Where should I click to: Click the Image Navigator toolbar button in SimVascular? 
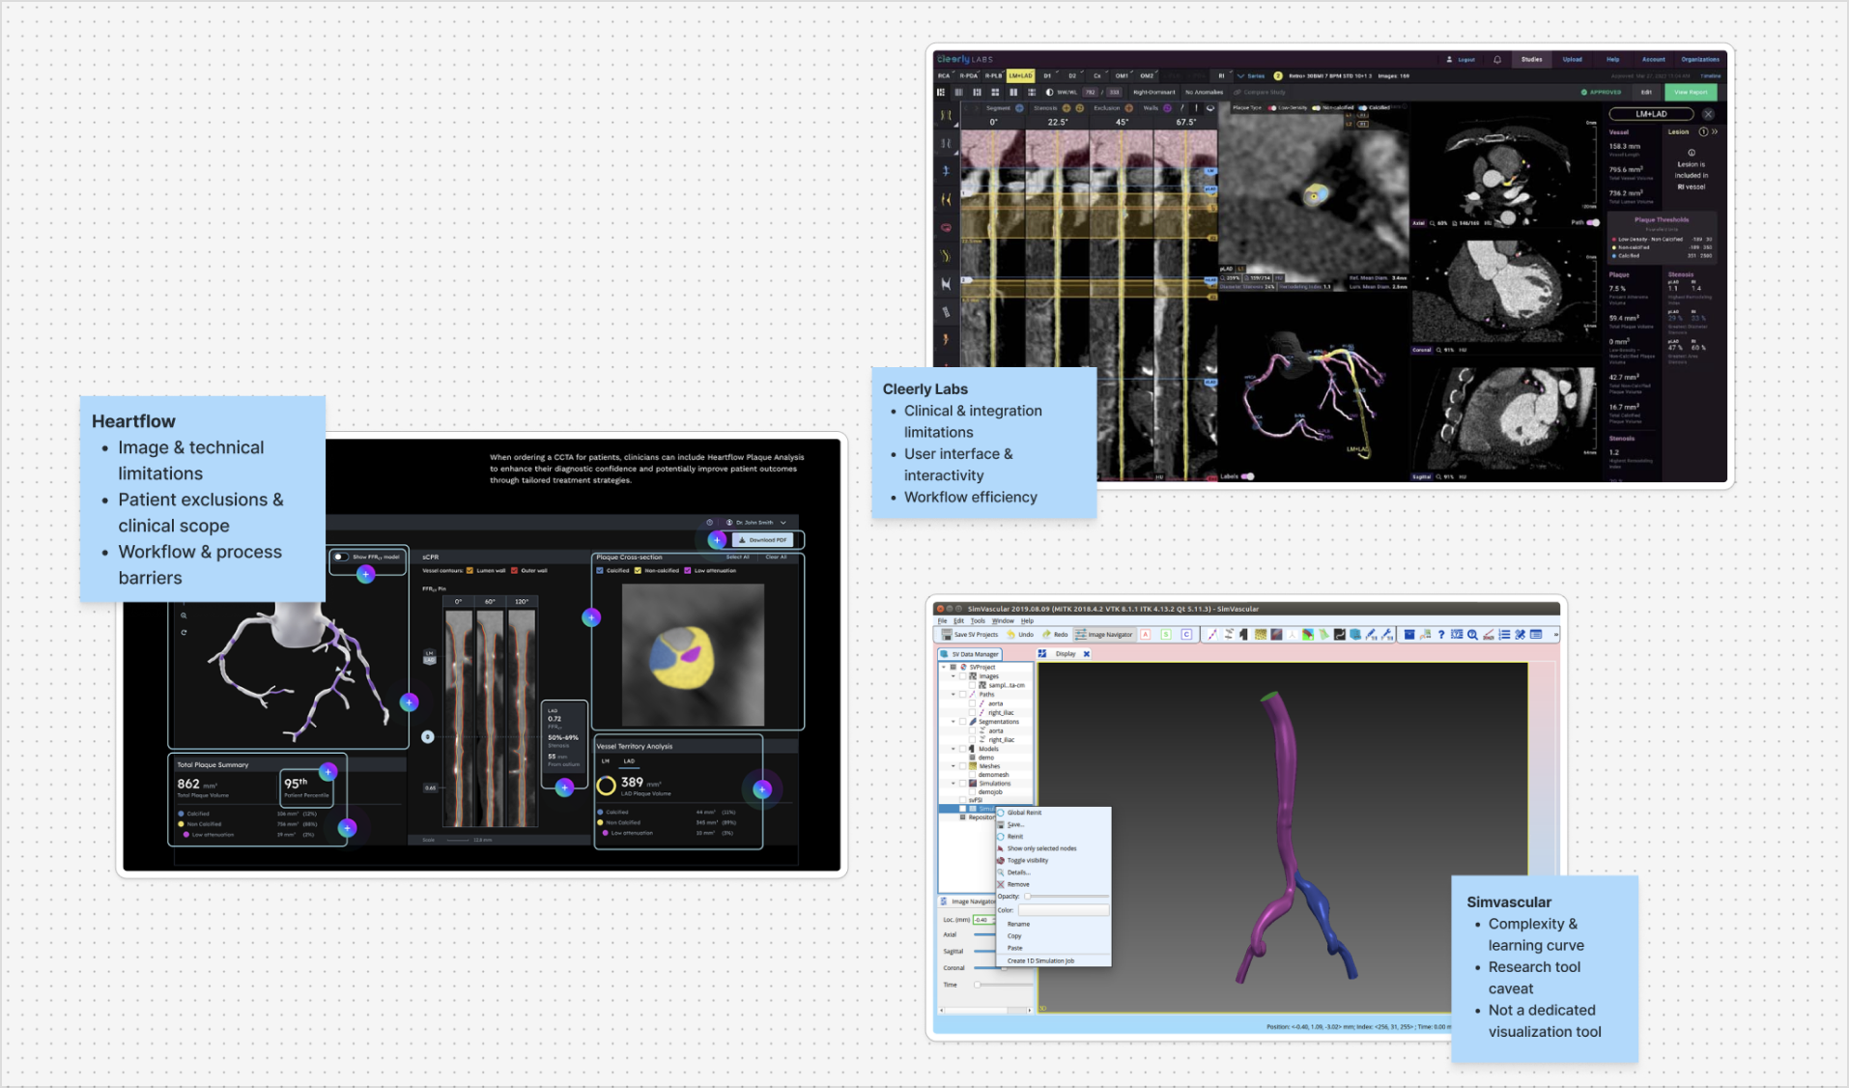point(1104,635)
